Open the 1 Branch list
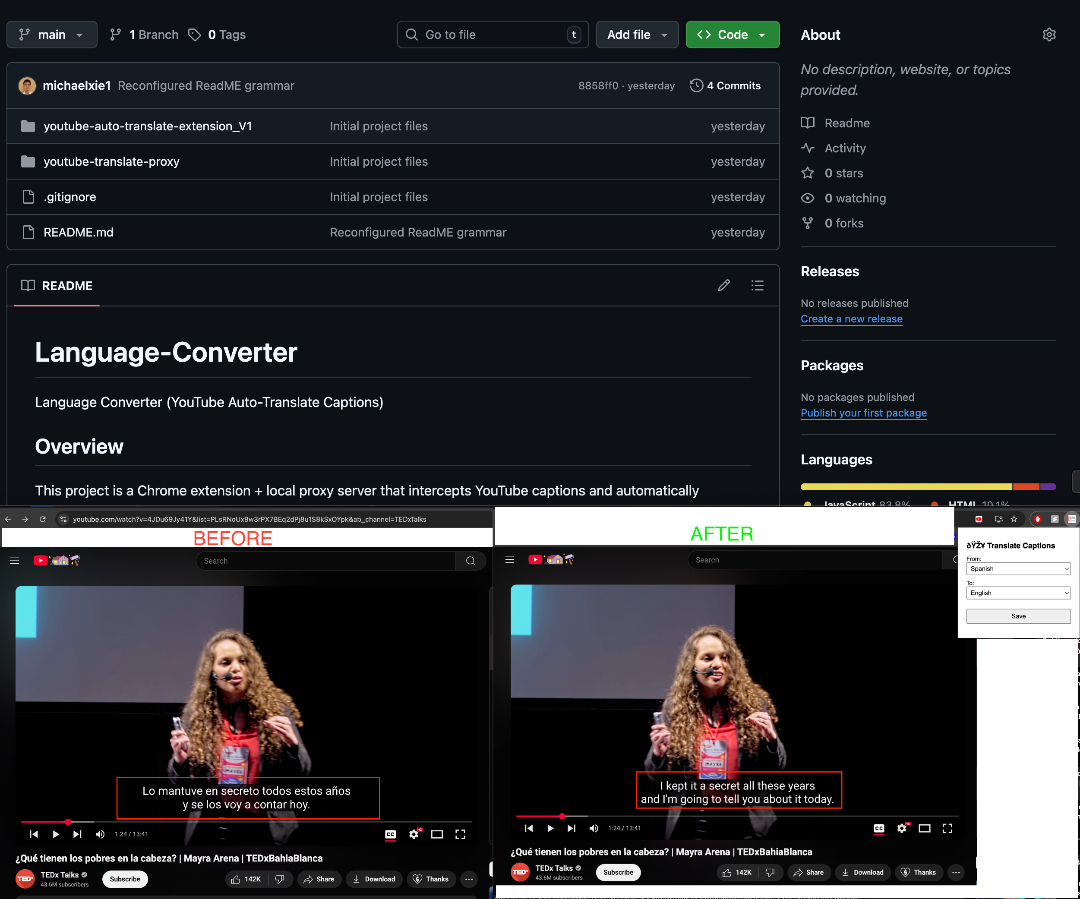Screen dimensions: 1080x899 pos(144,35)
